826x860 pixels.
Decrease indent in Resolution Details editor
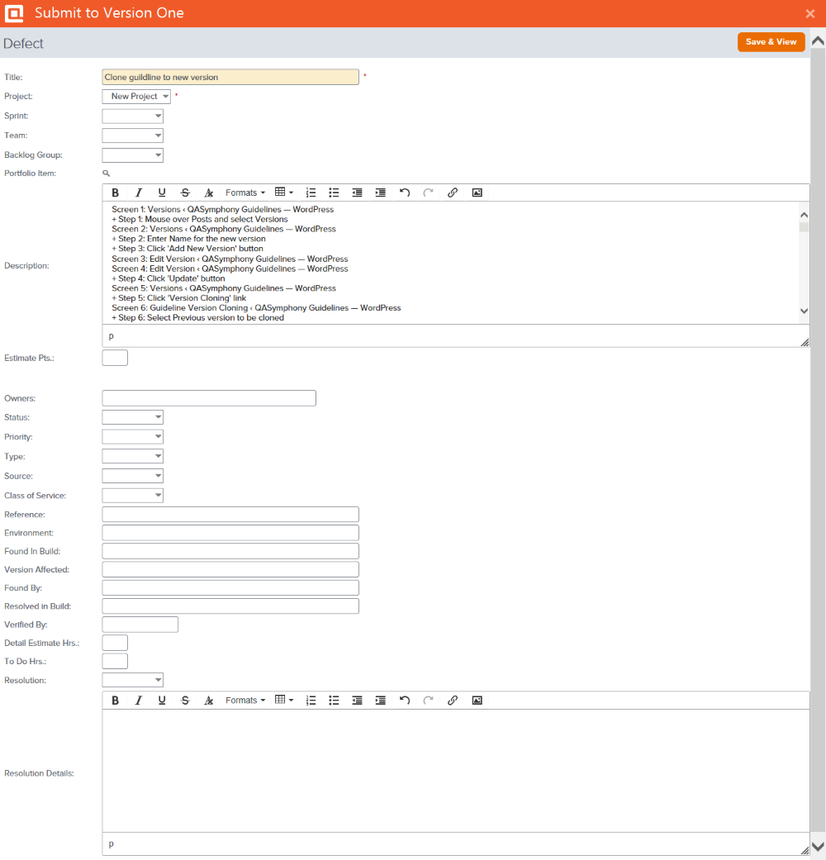[357, 701]
